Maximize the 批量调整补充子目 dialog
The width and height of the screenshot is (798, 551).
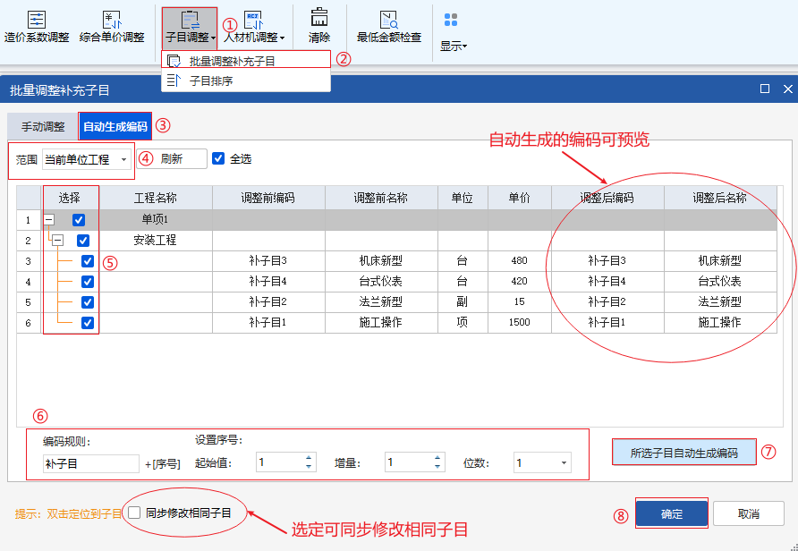click(764, 89)
